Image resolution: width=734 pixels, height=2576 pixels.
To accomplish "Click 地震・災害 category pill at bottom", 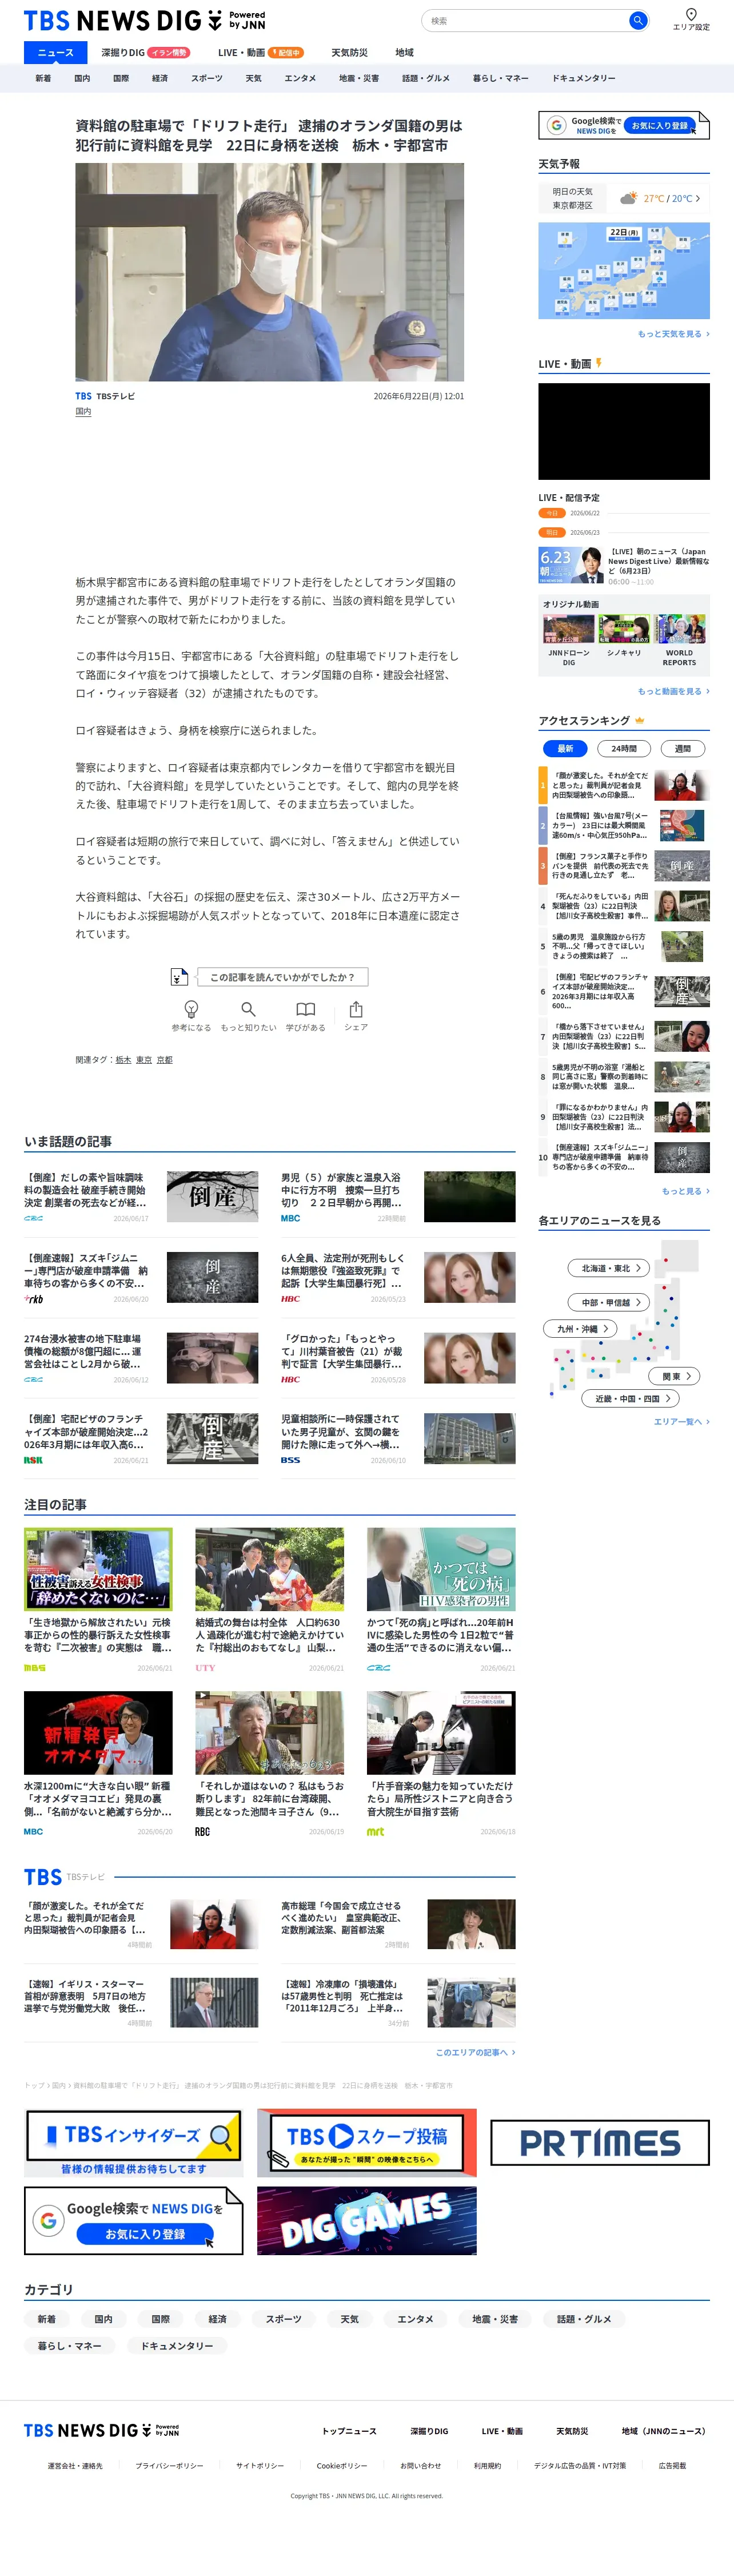I will [x=495, y=2319].
